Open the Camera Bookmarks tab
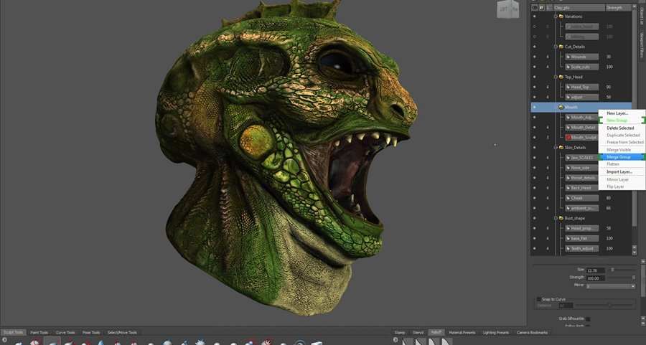The width and height of the screenshot is (646, 345). point(532,333)
